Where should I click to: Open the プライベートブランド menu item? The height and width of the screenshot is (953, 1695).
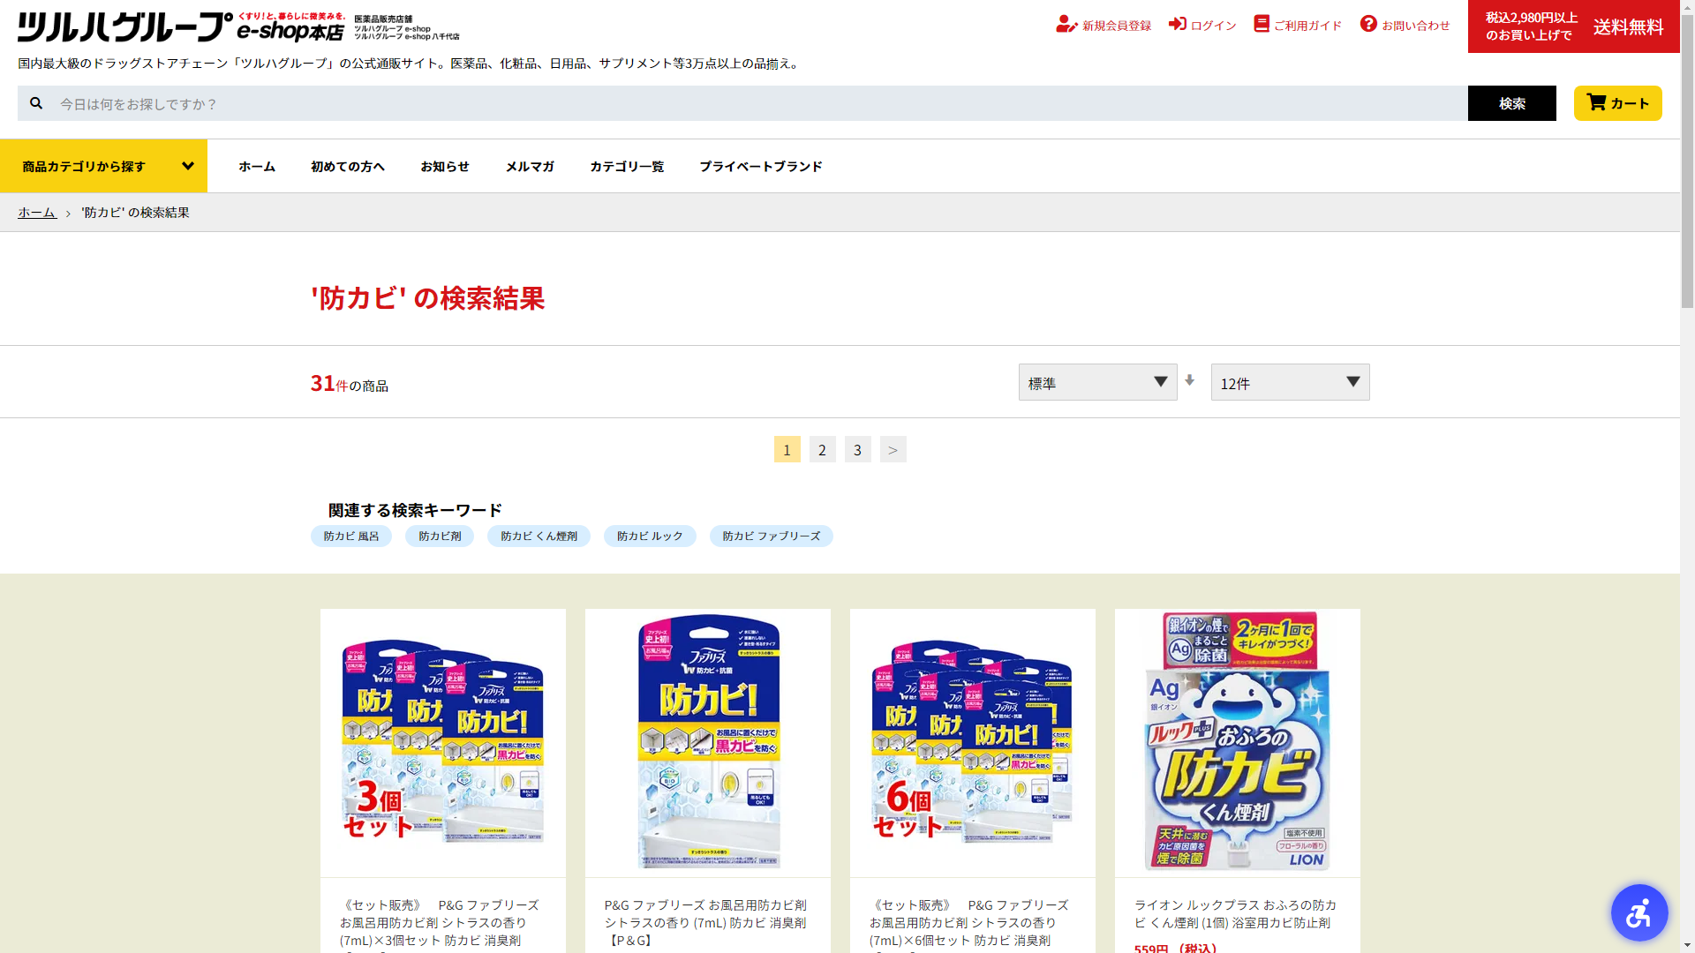tap(760, 166)
